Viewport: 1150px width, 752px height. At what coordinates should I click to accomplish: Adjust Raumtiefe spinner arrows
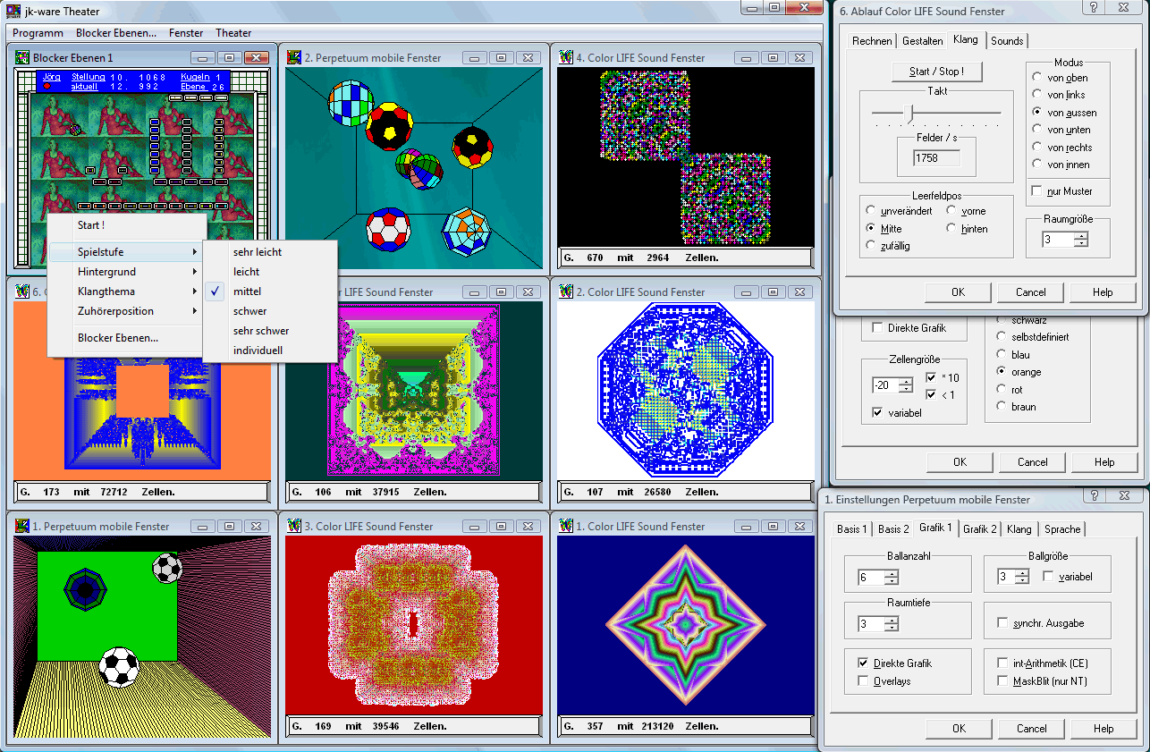(891, 624)
